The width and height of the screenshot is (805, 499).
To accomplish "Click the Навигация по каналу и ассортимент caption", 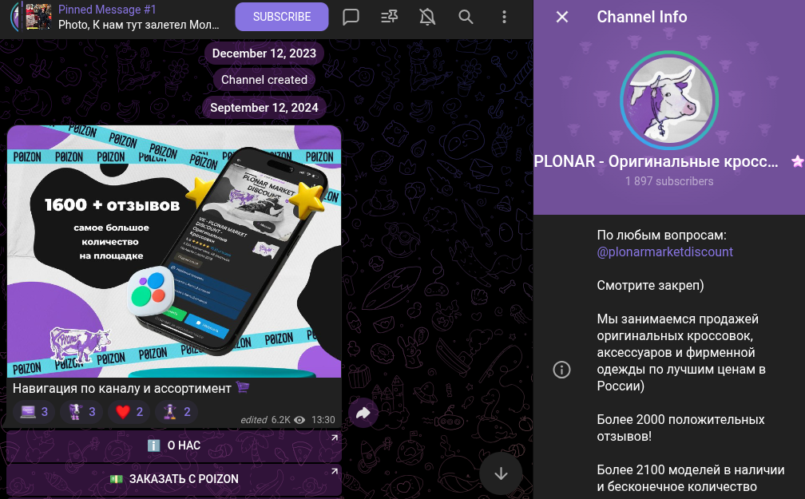I will tap(121, 389).
